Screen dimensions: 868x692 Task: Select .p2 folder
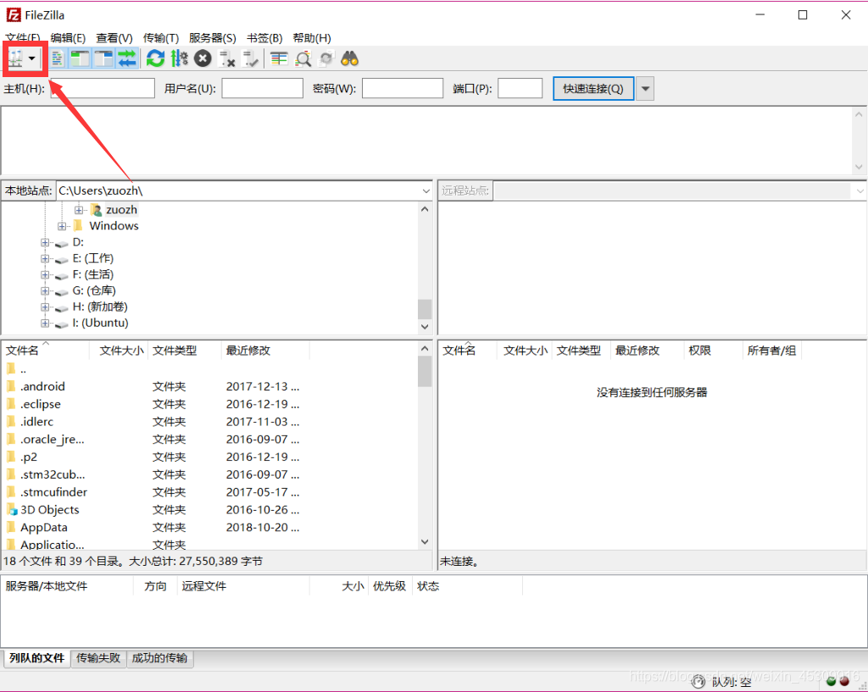[x=29, y=457]
